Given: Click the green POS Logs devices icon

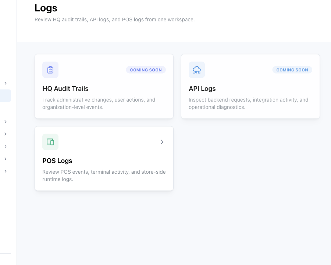Looking at the screenshot, I should pyautogui.click(x=50, y=142).
